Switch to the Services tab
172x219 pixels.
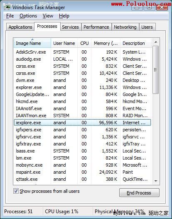click(x=70, y=27)
